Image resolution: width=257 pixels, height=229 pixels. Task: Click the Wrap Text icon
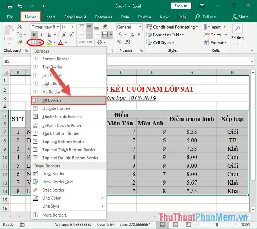(x=105, y=27)
